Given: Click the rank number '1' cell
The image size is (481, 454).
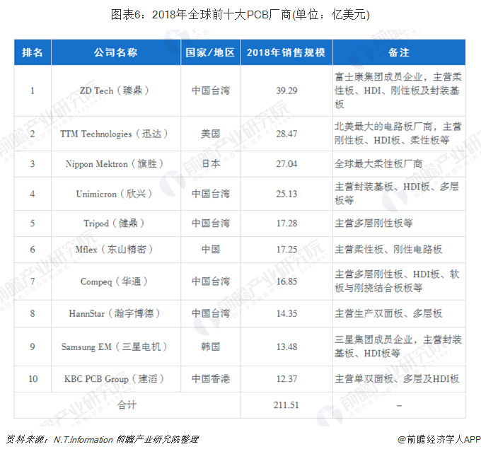Looking at the screenshot, I should (x=33, y=91).
